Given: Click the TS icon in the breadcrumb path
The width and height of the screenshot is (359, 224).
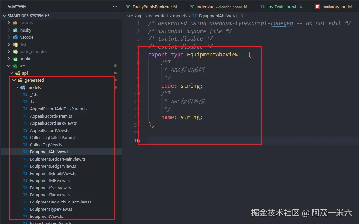Looking at the screenshot, I should coord(194,16).
